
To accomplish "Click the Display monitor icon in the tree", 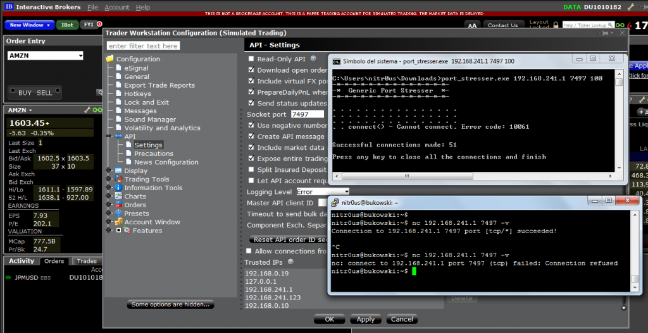I will coord(118,171).
